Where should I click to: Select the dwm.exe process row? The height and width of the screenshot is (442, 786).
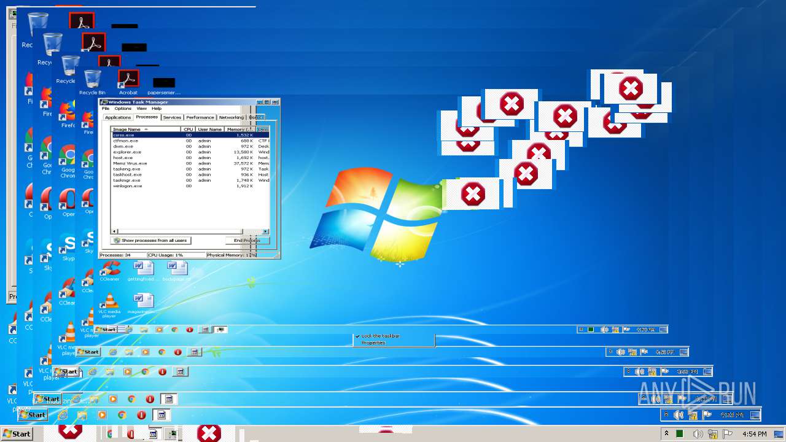pyautogui.click(x=190, y=146)
